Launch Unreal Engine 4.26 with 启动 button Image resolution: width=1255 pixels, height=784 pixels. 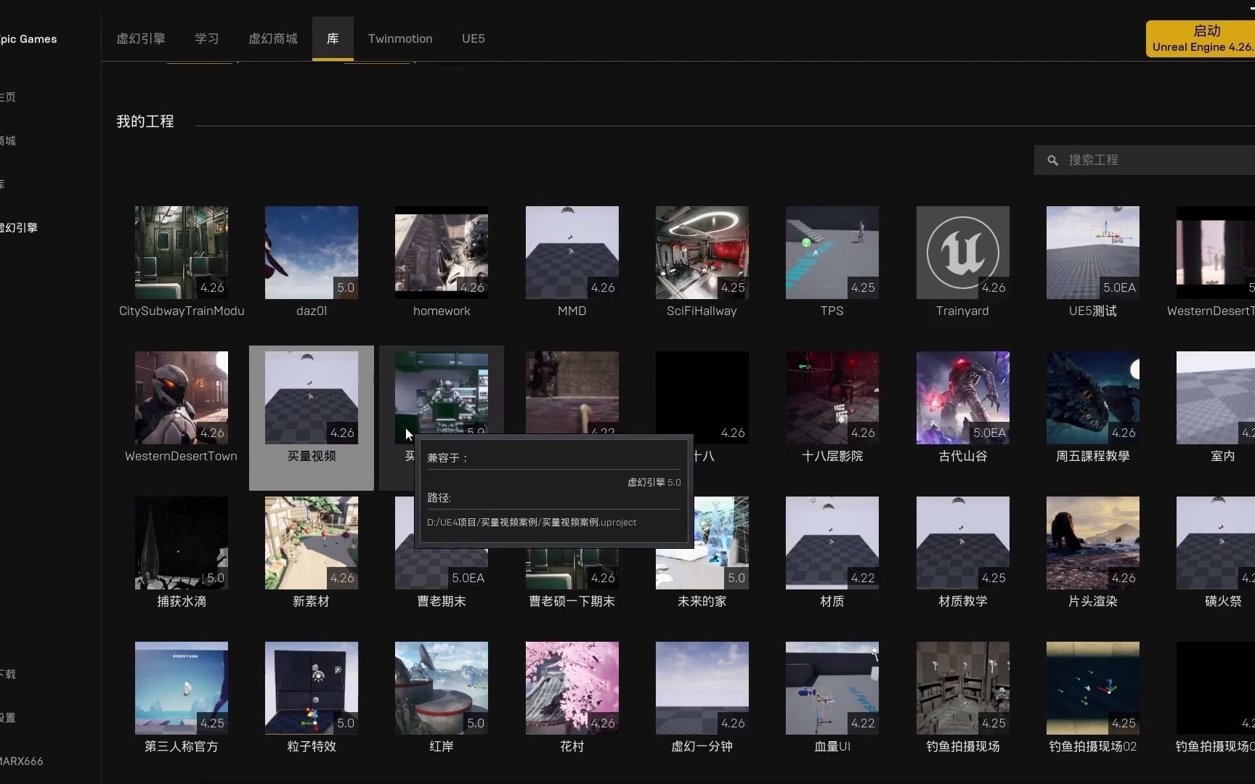pyautogui.click(x=1201, y=38)
